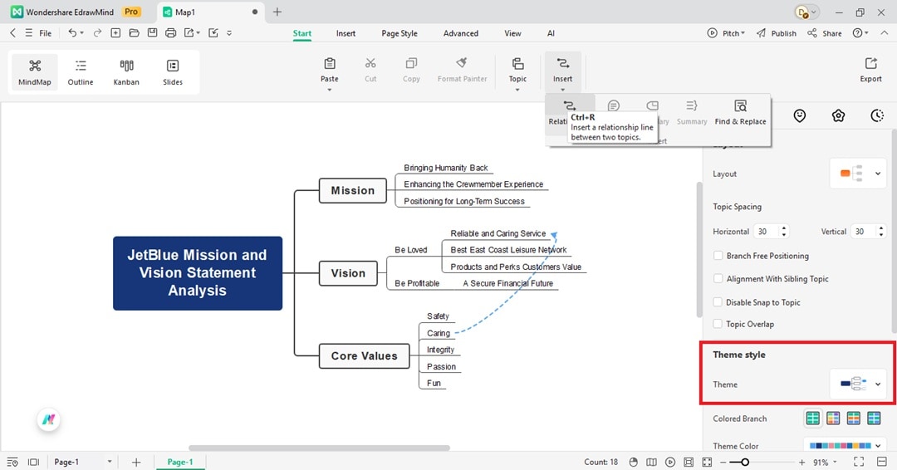Open a file using folder icon
Viewport: 897px width, 470px height.
pos(134,33)
